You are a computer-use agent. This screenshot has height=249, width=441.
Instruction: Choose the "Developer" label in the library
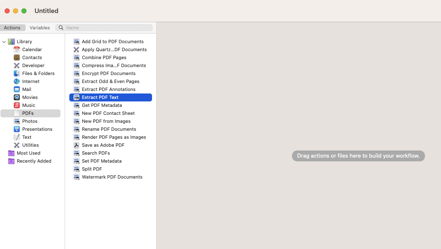pyautogui.click(x=33, y=65)
